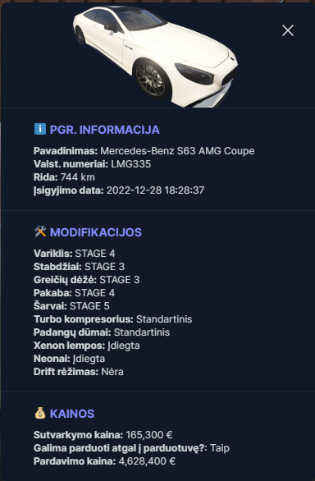
Task: Click the mileage value 744 km
Action: pos(78,177)
